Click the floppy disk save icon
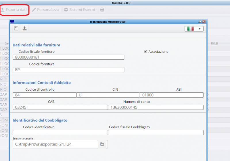Viewport: 230px width, 161px height. [16, 28]
